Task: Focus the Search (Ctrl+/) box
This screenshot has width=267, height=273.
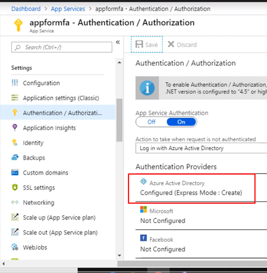Action: [61, 47]
